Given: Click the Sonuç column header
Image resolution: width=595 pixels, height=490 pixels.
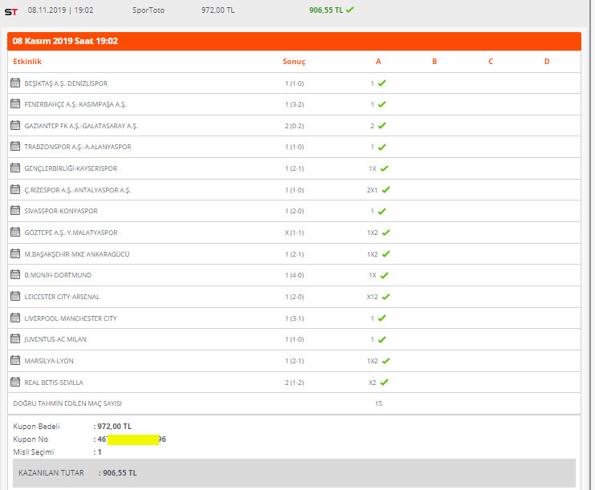Looking at the screenshot, I should (294, 62).
